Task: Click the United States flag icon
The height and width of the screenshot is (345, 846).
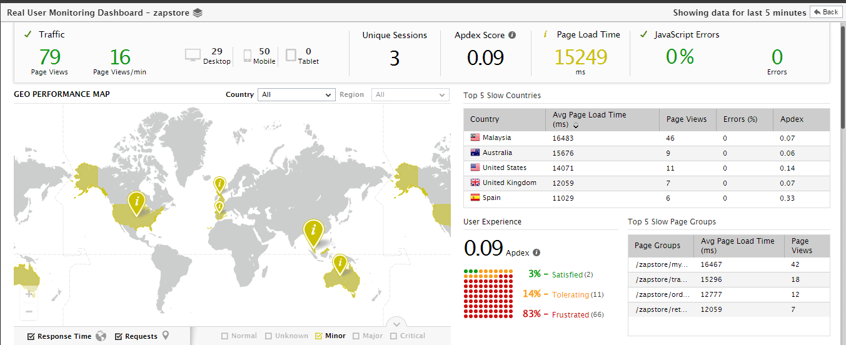Action: coord(475,167)
